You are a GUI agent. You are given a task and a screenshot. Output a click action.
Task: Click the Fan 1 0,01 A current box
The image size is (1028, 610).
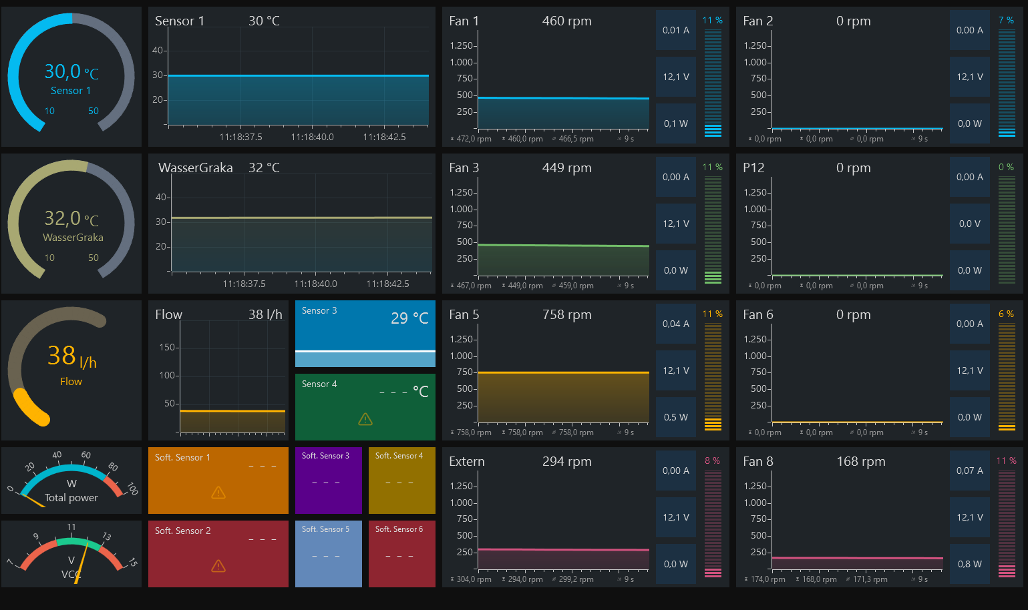676,30
